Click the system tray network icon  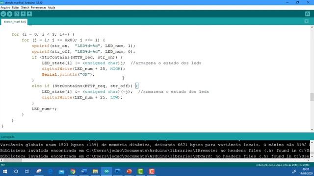point(294,172)
